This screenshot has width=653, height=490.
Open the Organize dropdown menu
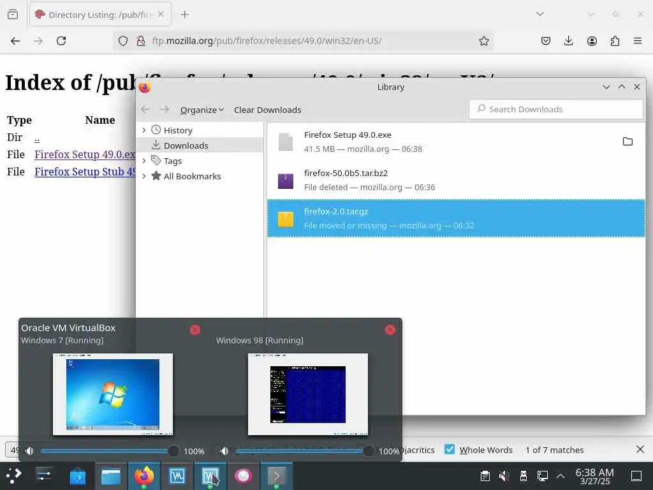click(202, 110)
